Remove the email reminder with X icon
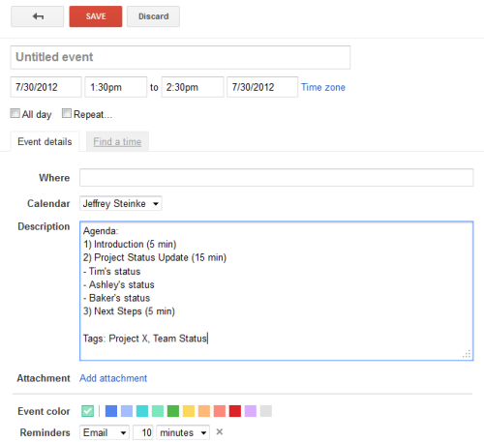The image size is (484, 442). coord(220,431)
